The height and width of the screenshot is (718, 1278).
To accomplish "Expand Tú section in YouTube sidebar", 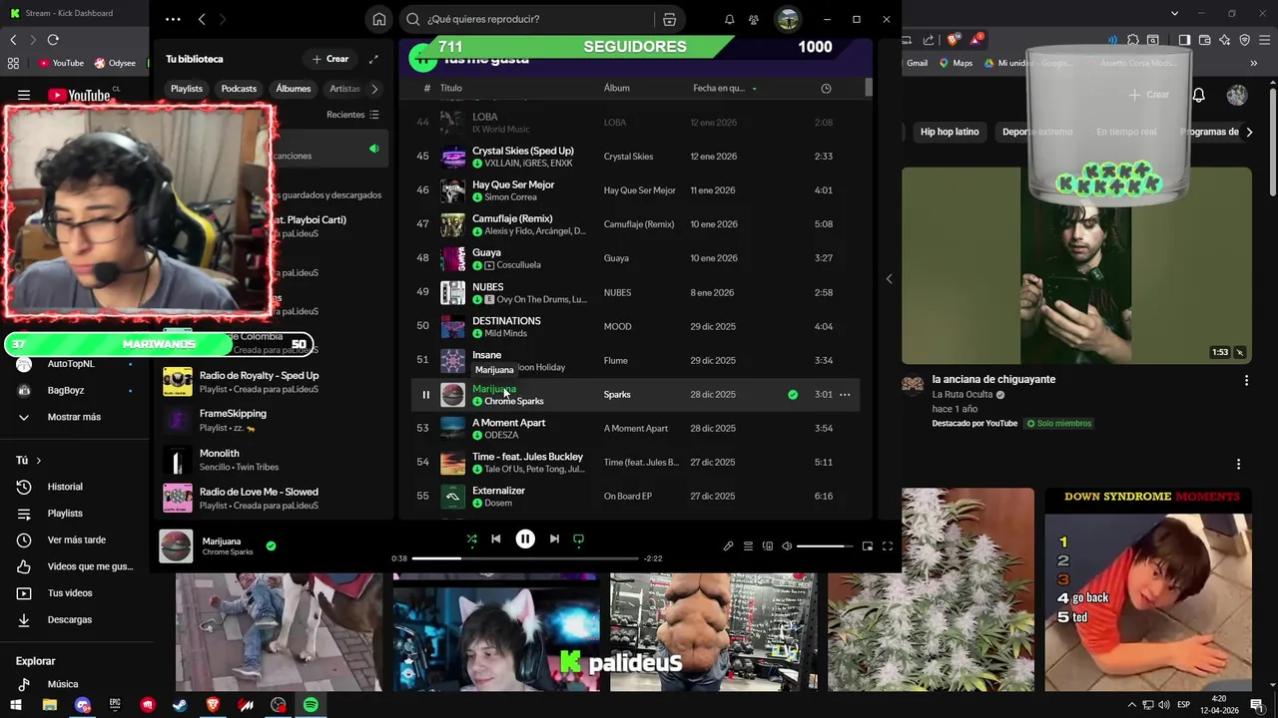I will pyautogui.click(x=28, y=461).
